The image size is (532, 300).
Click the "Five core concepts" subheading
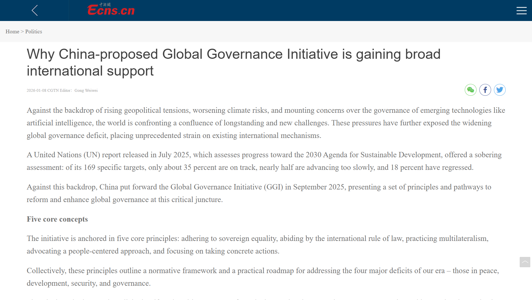57,219
